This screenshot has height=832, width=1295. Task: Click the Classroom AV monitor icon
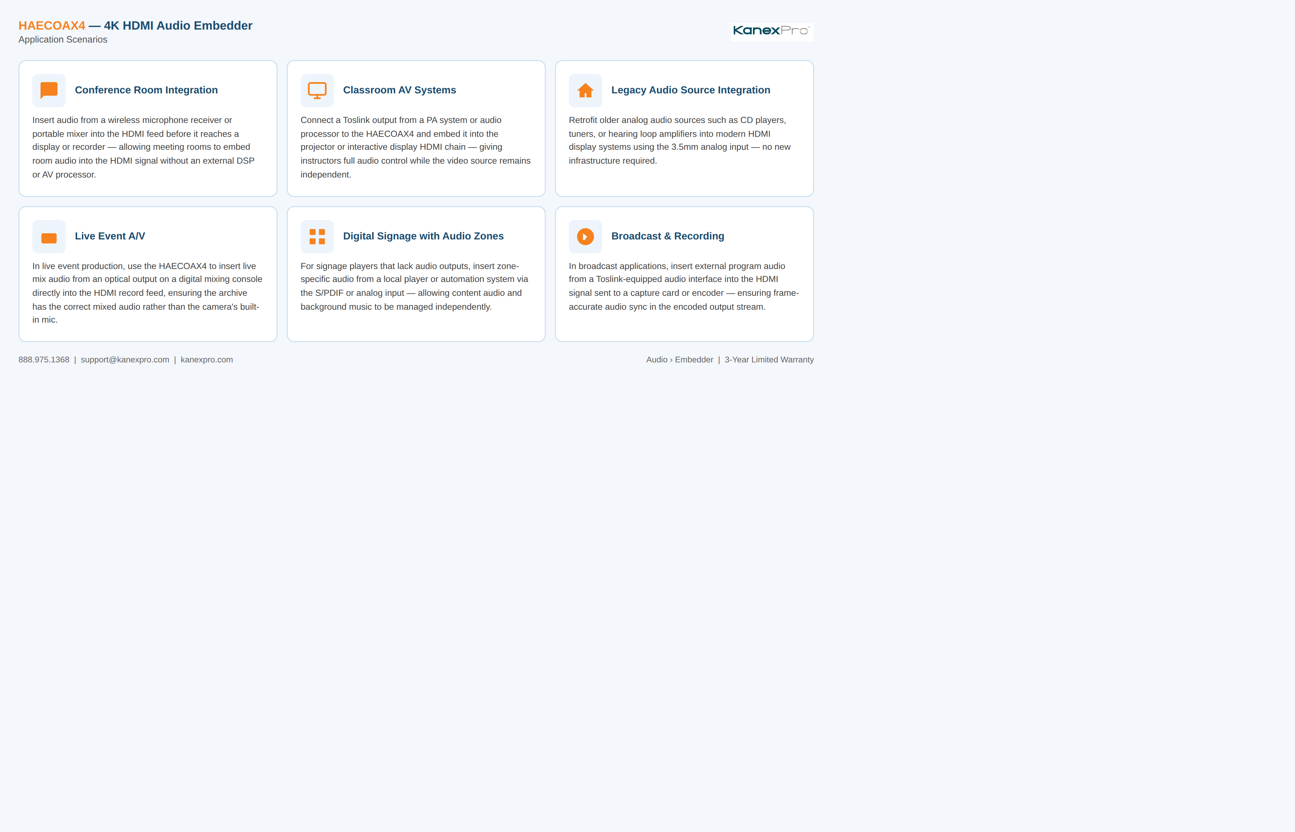click(317, 90)
